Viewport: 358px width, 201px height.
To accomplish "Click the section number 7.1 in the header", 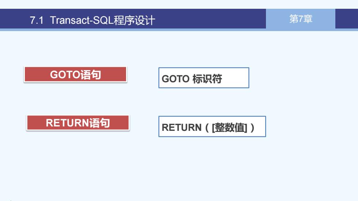I will [x=37, y=20].
